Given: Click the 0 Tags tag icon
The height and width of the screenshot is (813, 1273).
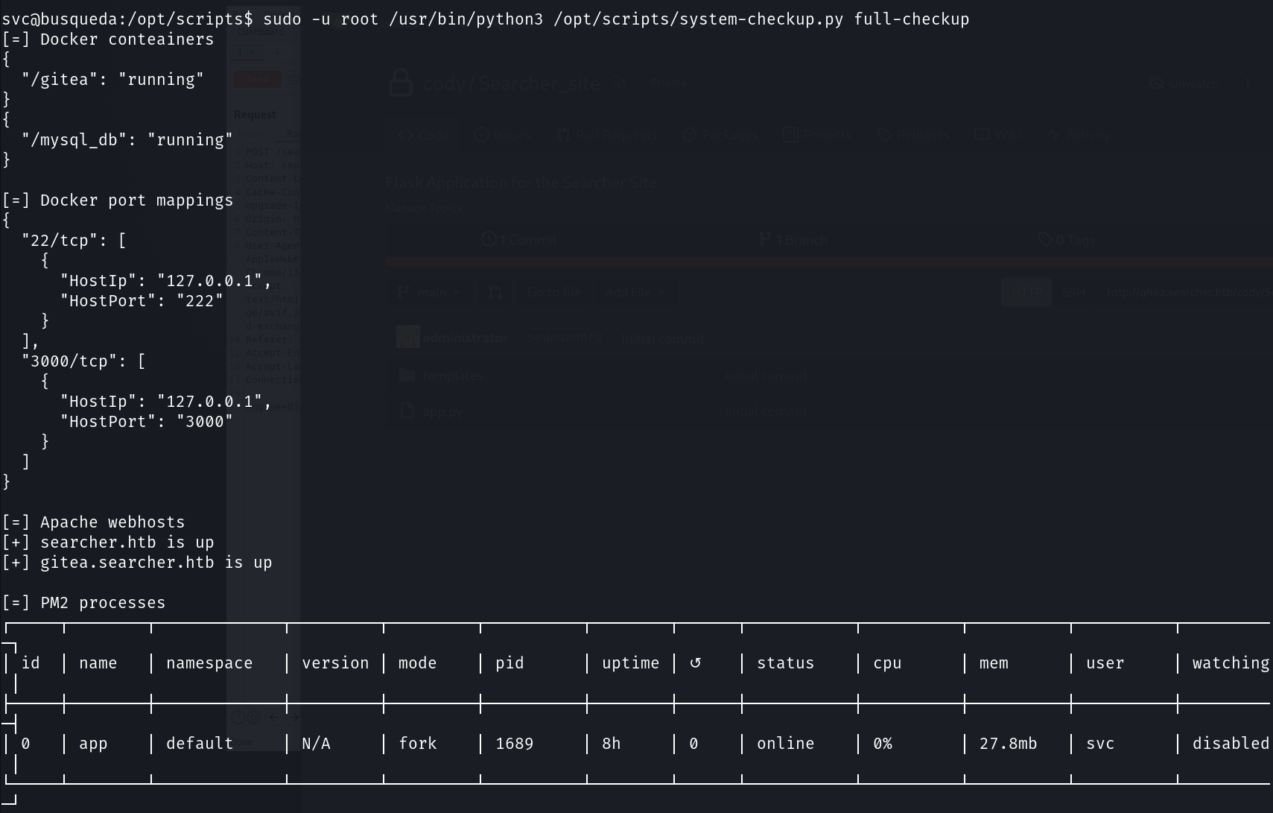Looking at the screenshot, I should point(1045,239).
